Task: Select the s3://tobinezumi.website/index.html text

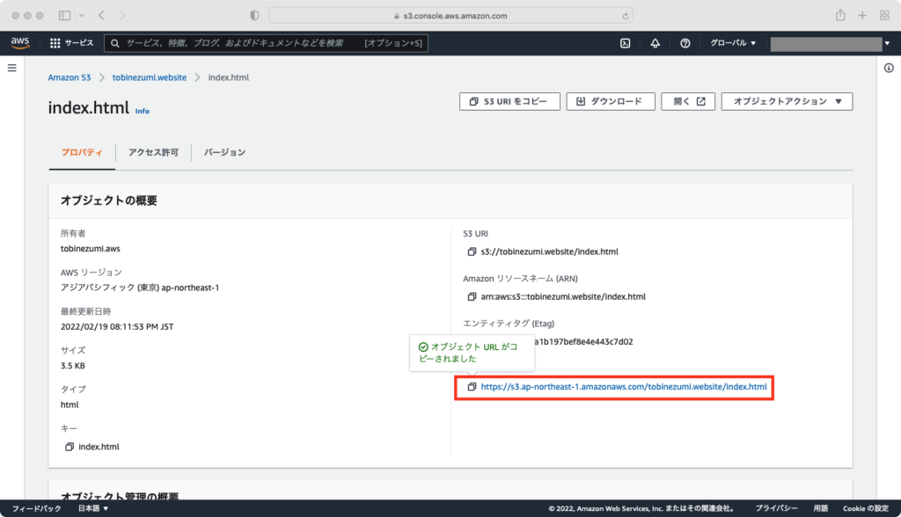Action: 549,251
